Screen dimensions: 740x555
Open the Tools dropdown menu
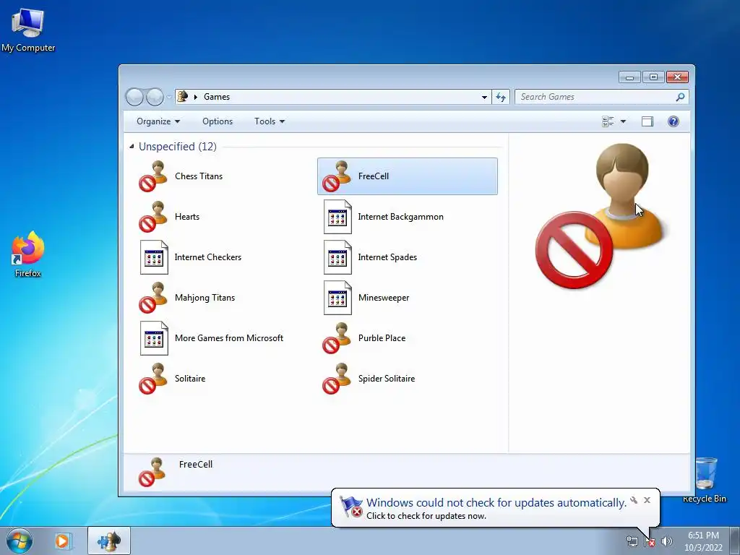tap(270, 121)
